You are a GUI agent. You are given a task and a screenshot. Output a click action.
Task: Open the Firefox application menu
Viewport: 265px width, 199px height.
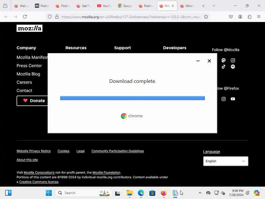coord(259,17)
